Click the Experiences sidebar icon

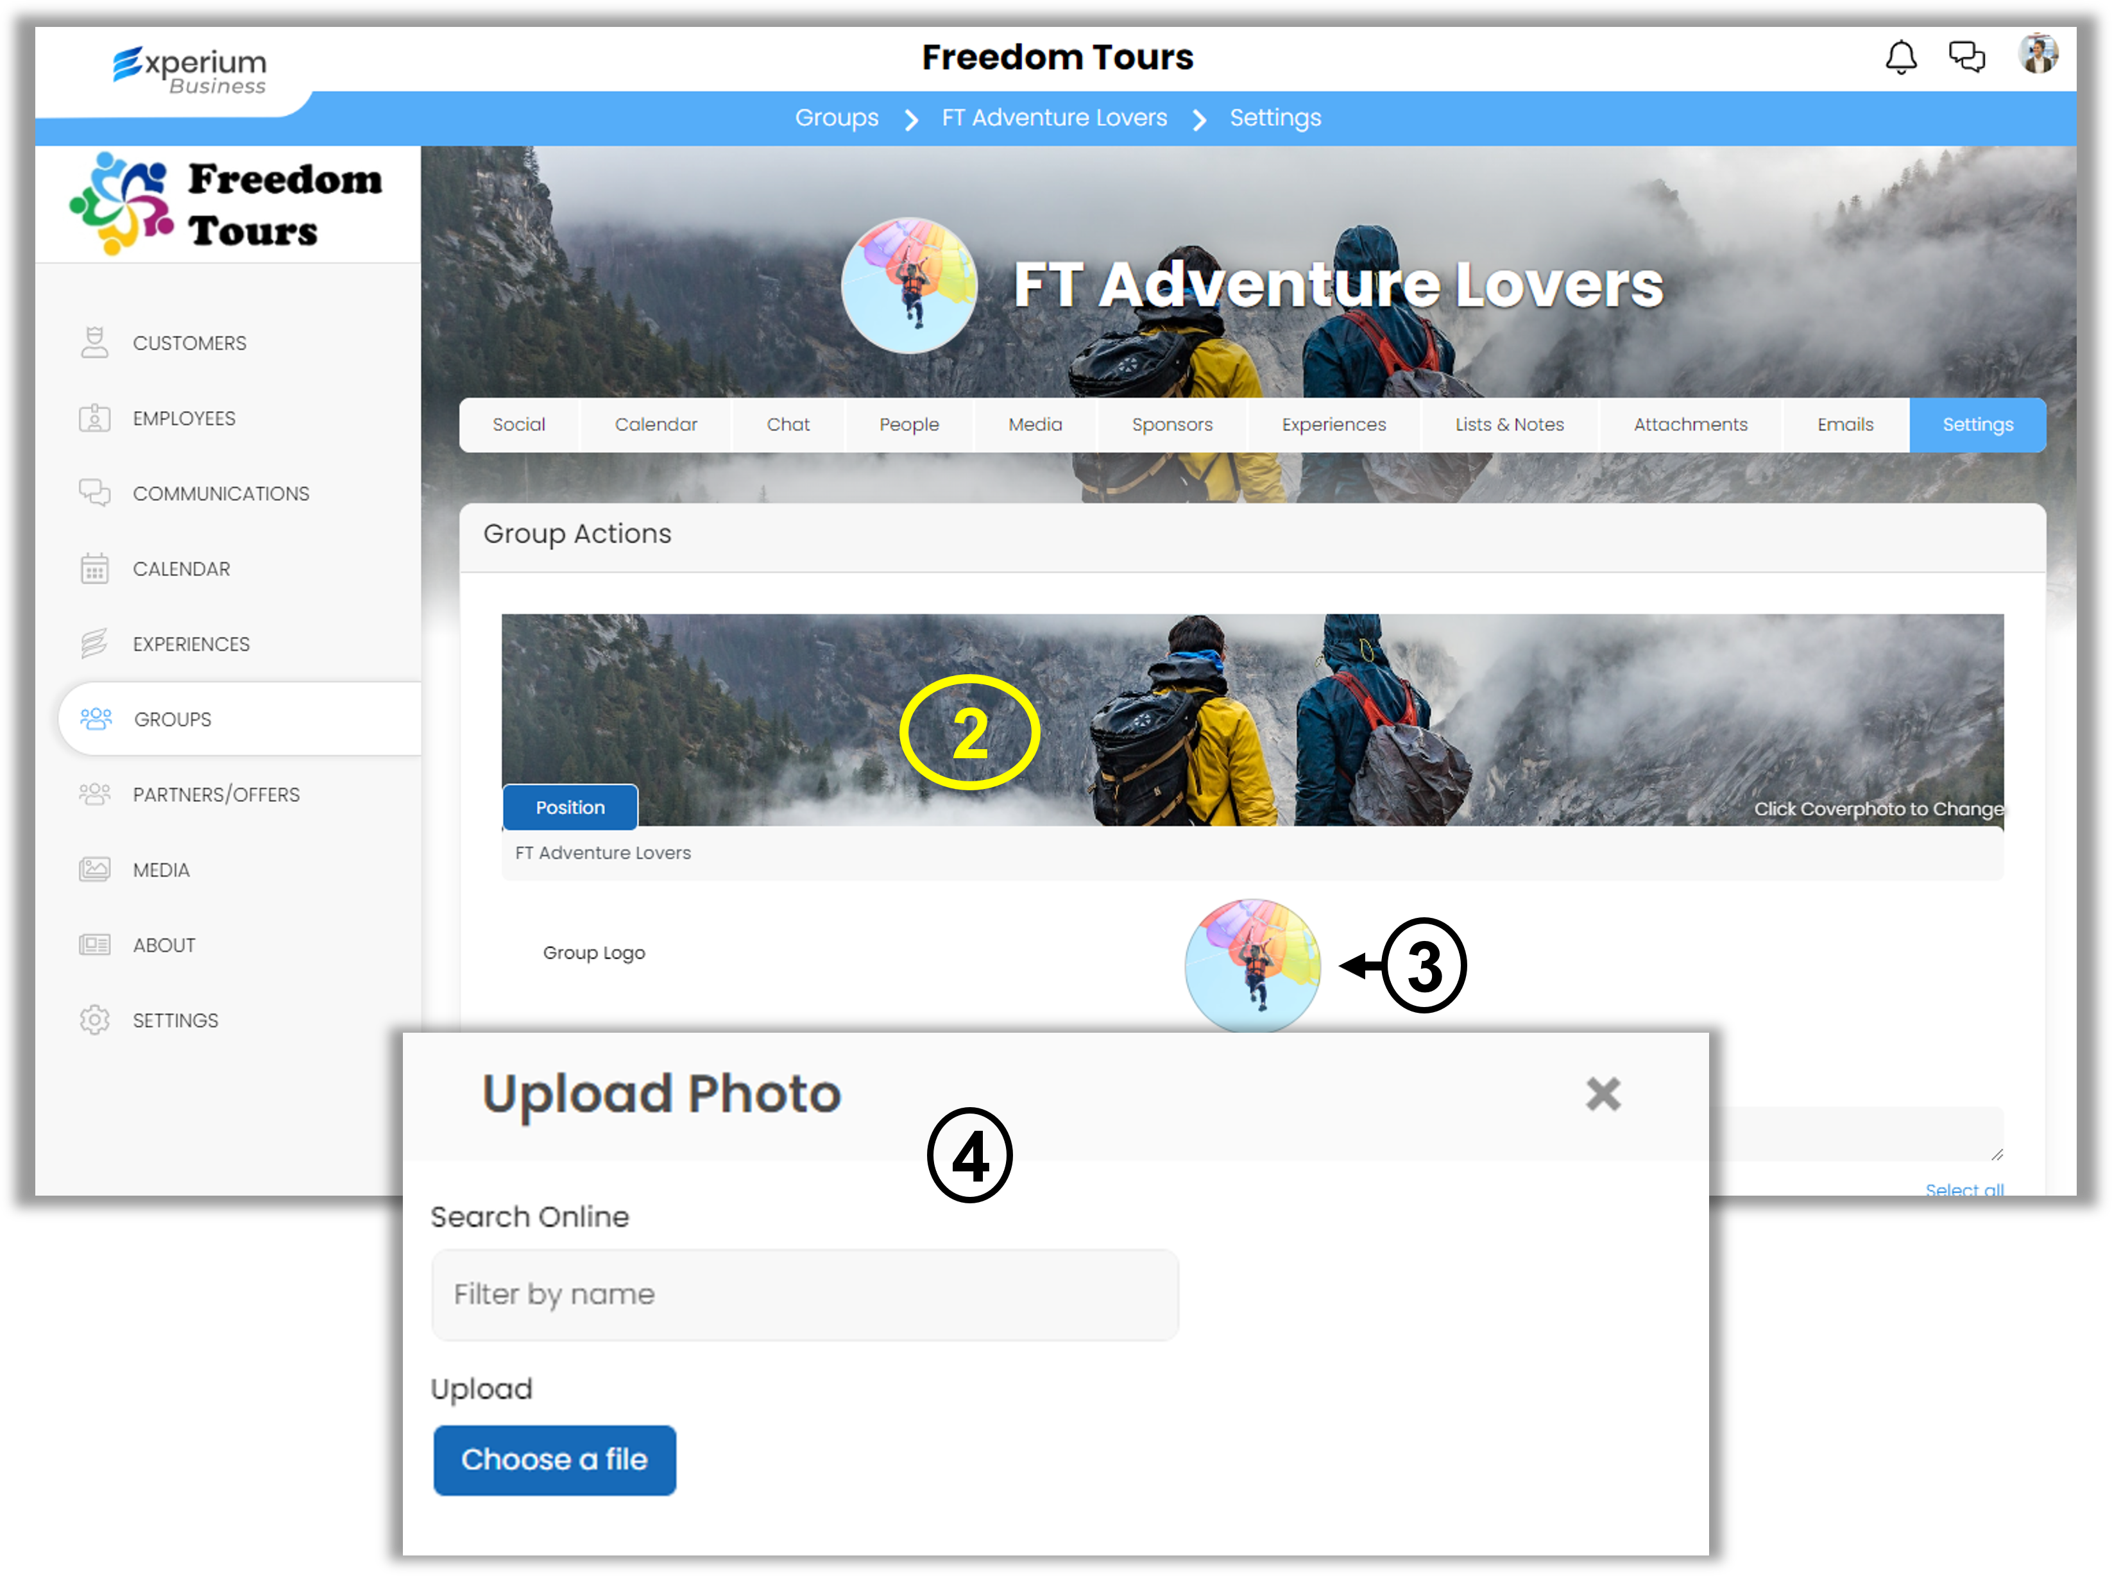click(x=94, y=643)
